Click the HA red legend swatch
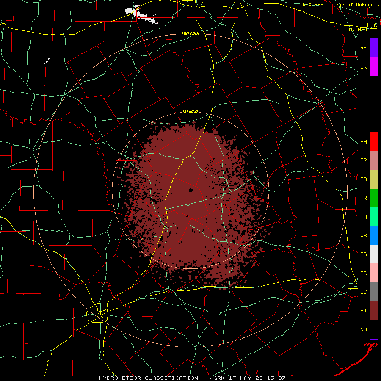 [374, 141]
